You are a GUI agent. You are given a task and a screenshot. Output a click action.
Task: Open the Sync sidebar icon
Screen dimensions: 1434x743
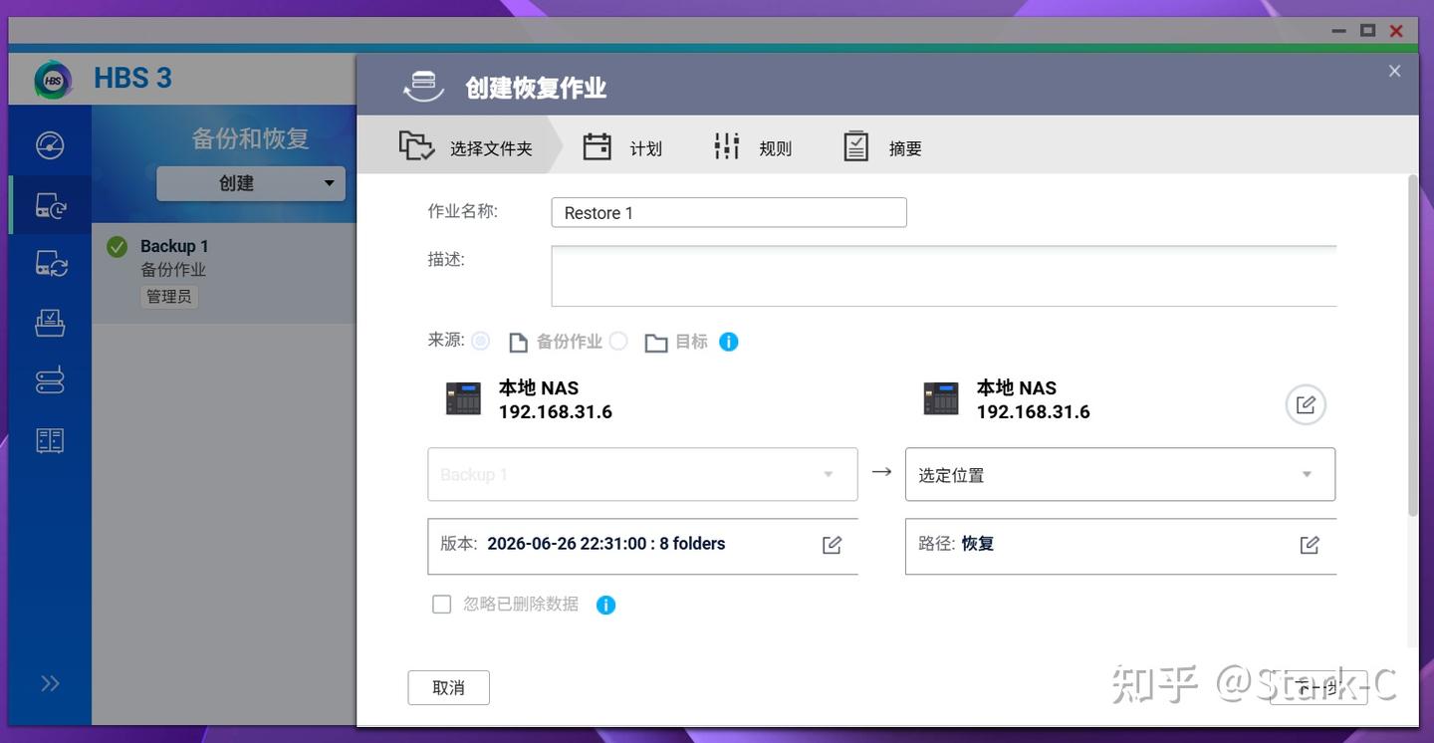(x=51, y=263)
